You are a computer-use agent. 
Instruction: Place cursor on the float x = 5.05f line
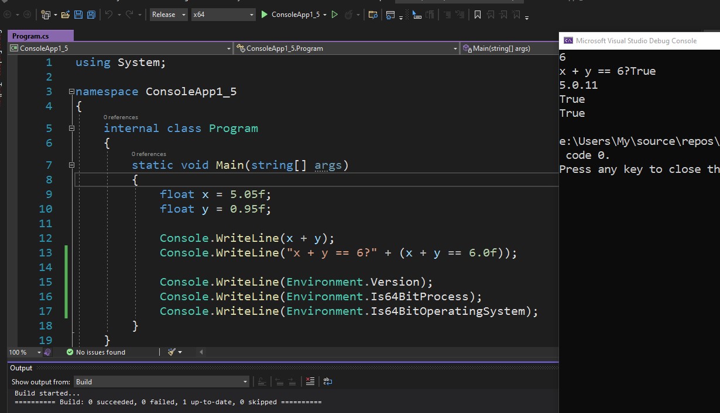pos(215,194)
